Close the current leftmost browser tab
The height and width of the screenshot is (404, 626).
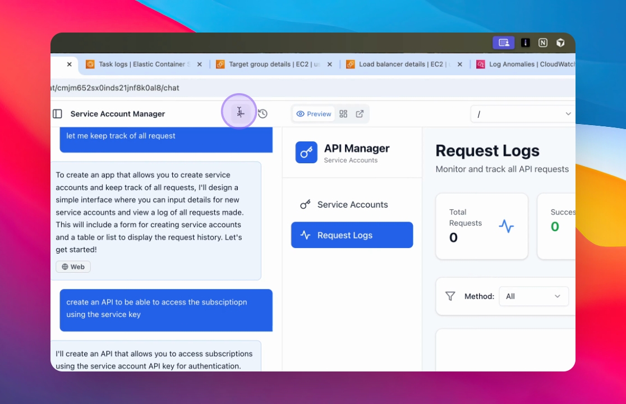pos(70,65)
